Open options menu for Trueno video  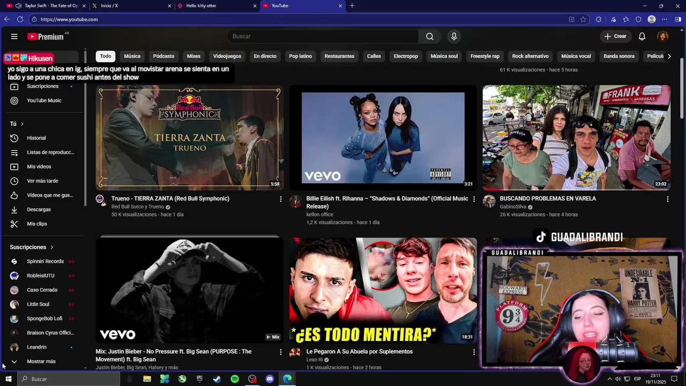[280, 199]
